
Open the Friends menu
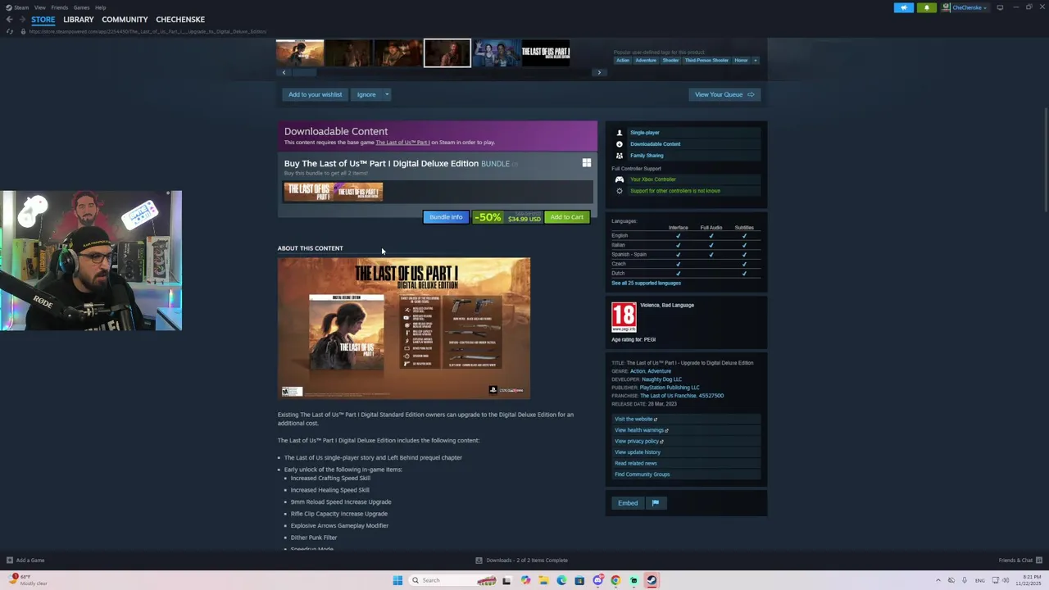(59, 7)
